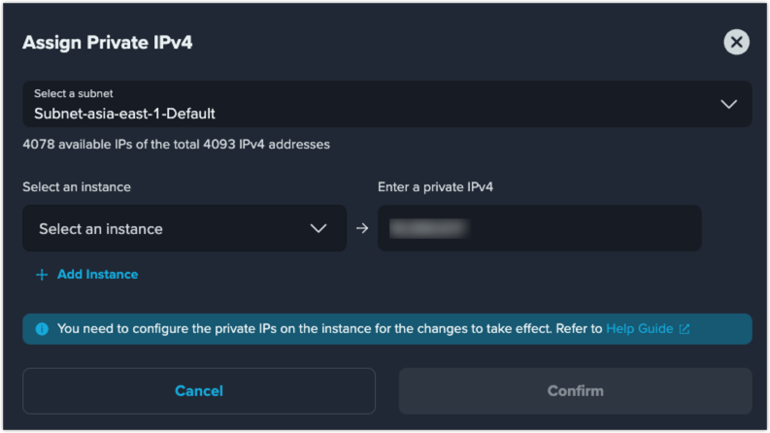Click the info icon in the banner
Viewport: 770px width, 433px height.
[x=42, y=329]
